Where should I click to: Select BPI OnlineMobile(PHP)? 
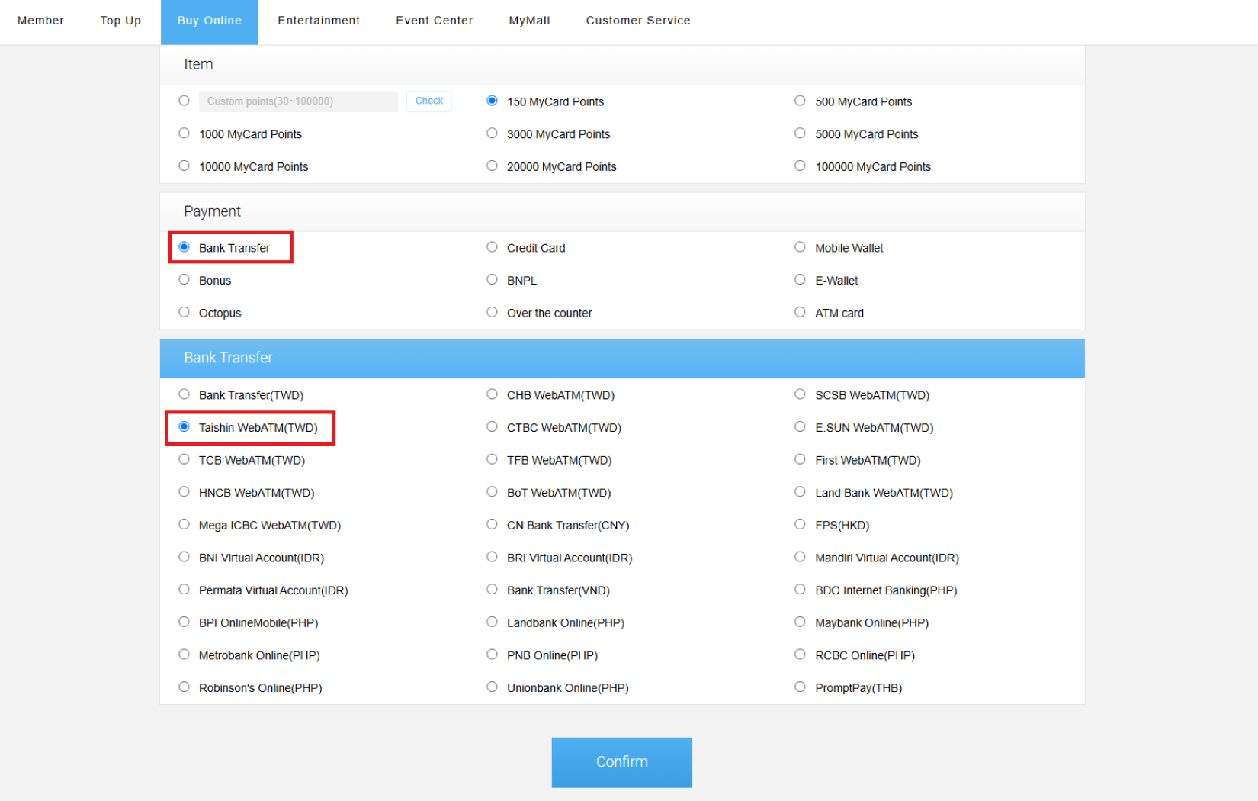coord(184,622)
